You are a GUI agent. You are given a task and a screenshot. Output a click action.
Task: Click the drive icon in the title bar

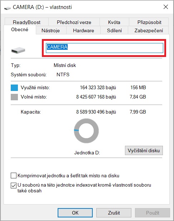coord(7,8)
